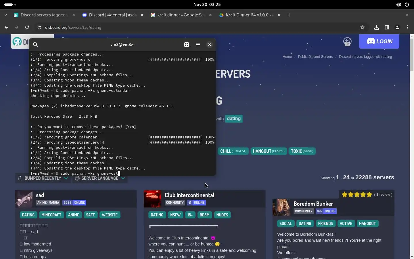This screenshot has width=414, height=259.
Task: Click the FRIENDS tag on Boredom Bunker
Action: click(325, 224)
